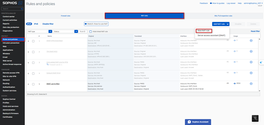The image size is (264, 125).
Task: Select the checkbox for rule 5
Action: tap(33, 84)
